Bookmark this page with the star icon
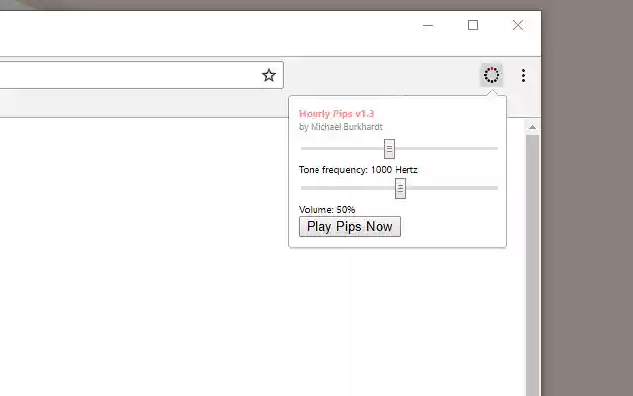The image size is (633, 396). click(x=269, y=75)
